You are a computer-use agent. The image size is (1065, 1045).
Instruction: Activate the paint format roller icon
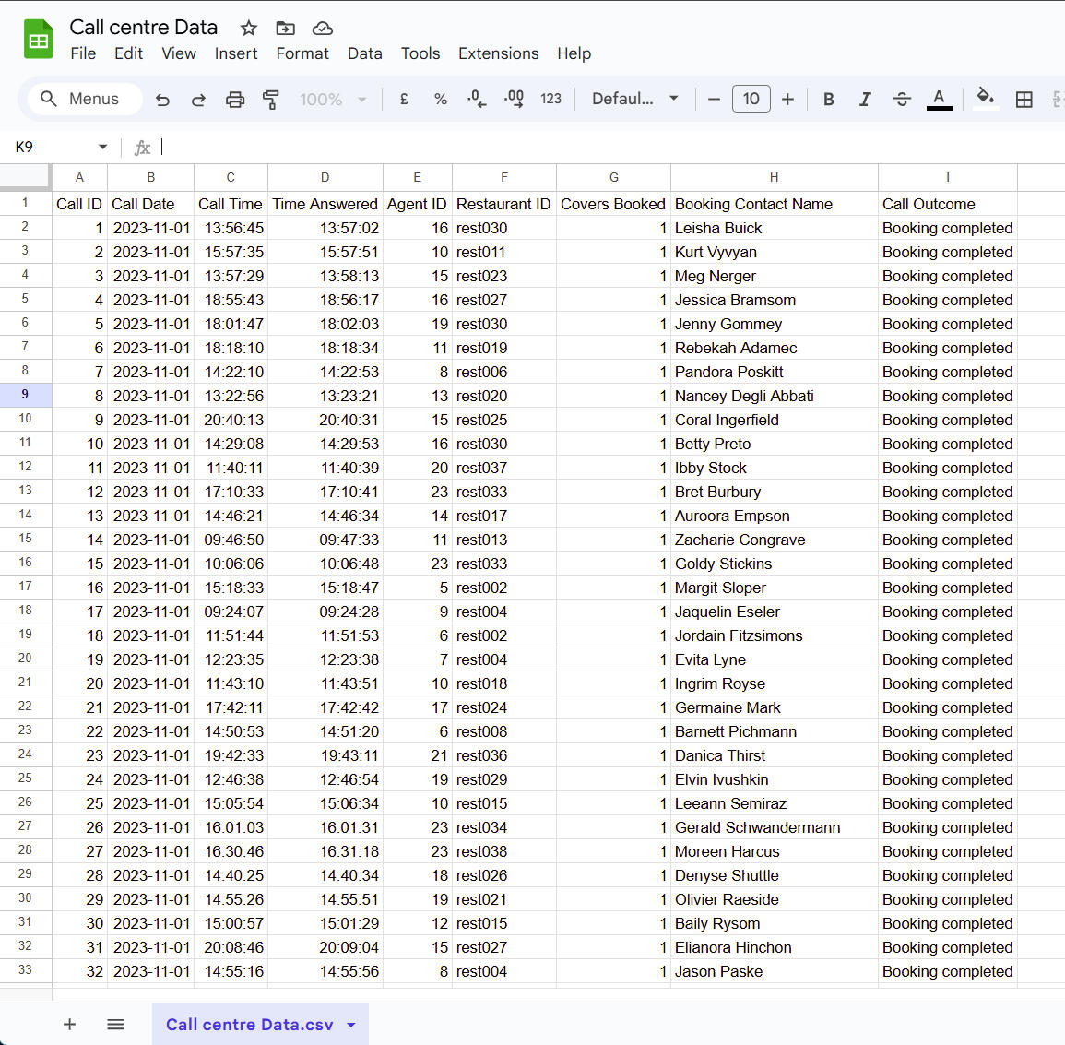tap(271, 100)
